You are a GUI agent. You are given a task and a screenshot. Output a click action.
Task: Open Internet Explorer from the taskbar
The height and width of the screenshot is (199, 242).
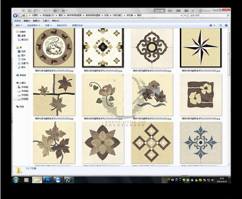click(x=69, y=180)
